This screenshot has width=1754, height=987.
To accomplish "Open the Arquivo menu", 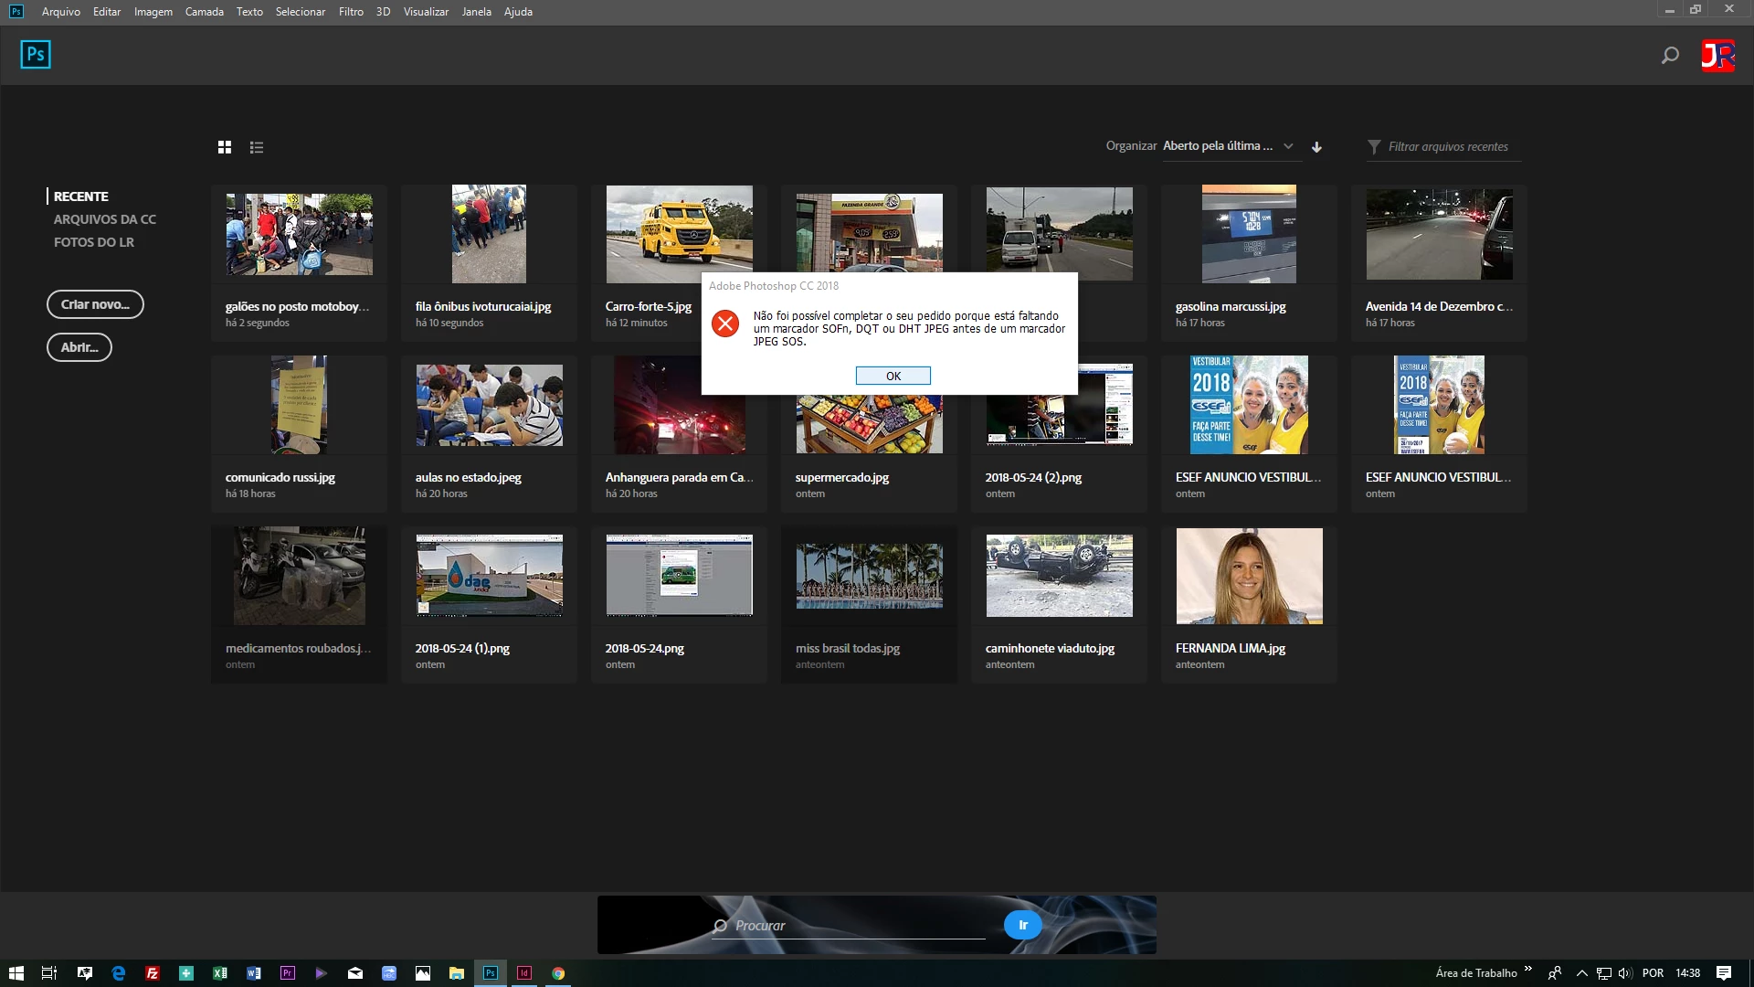I will [x=61, y=12].
